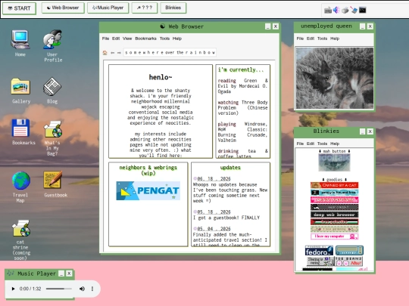Viewport: 409px width, 306px height.
Task: Open Tools menu in Web Browser
Action: [x=164, y=39]
